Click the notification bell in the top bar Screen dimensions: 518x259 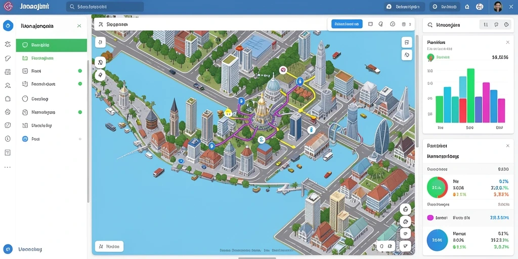(x=467, y=7)
